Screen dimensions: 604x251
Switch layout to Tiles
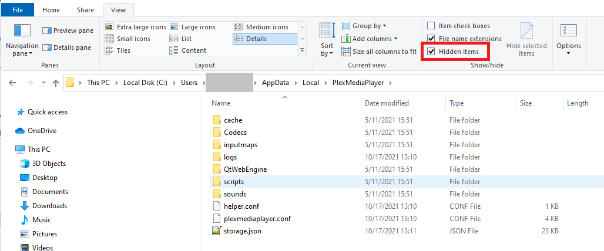click(x=118, y=50)
